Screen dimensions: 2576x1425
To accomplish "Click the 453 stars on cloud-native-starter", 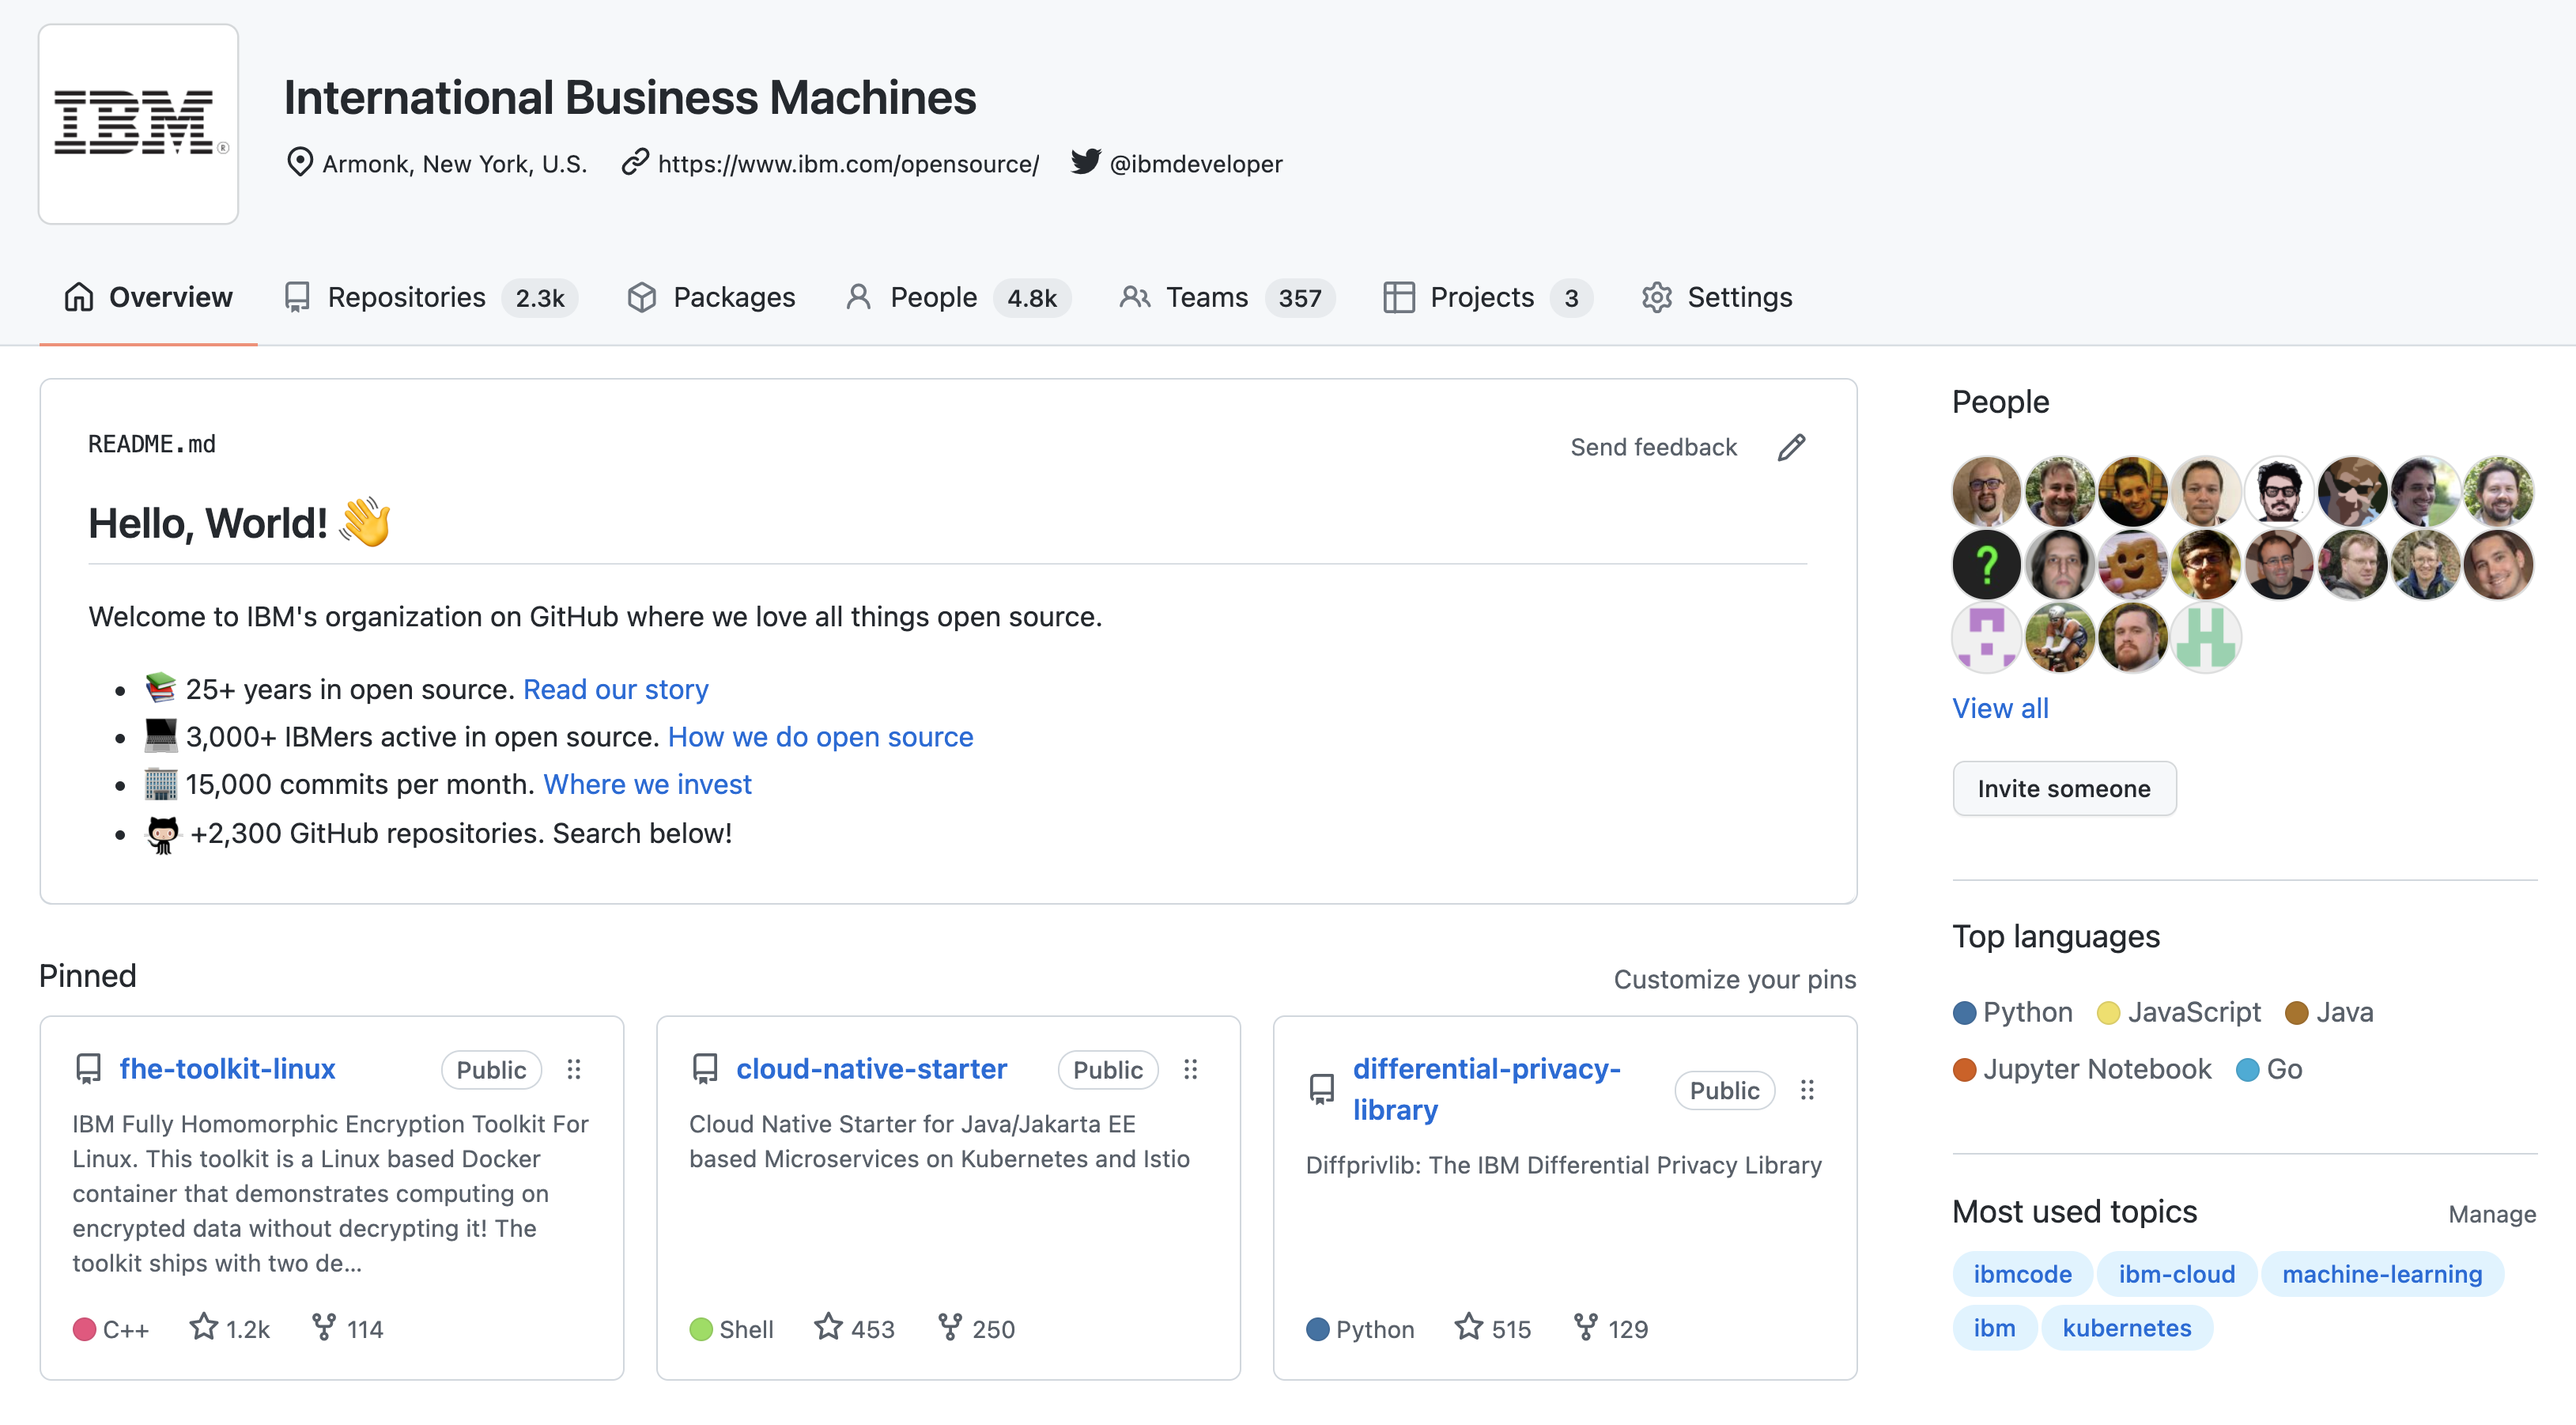I will point(854,1328).
